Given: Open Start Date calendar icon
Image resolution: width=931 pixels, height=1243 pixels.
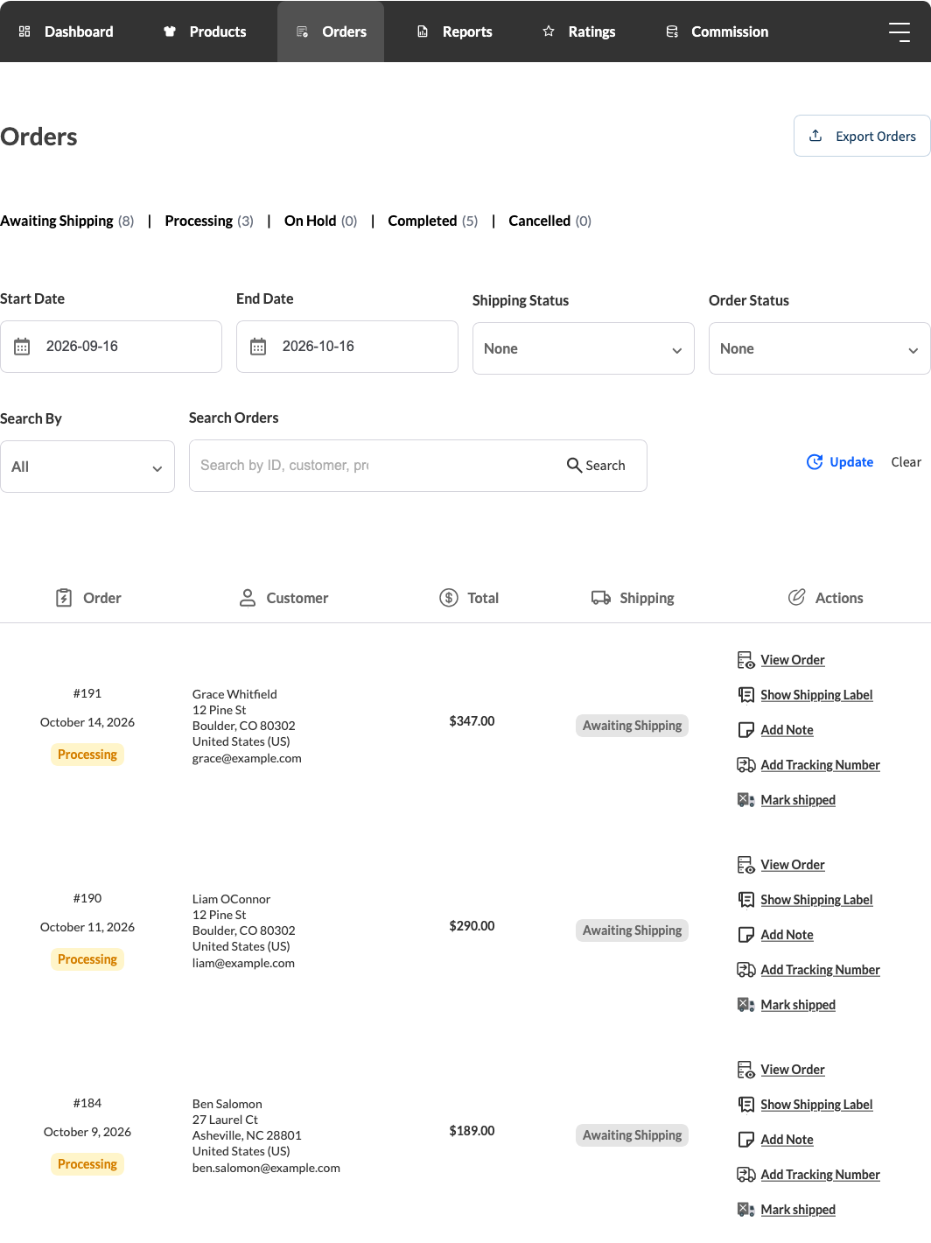Looking at the screenshot, I should pos(22,347).
